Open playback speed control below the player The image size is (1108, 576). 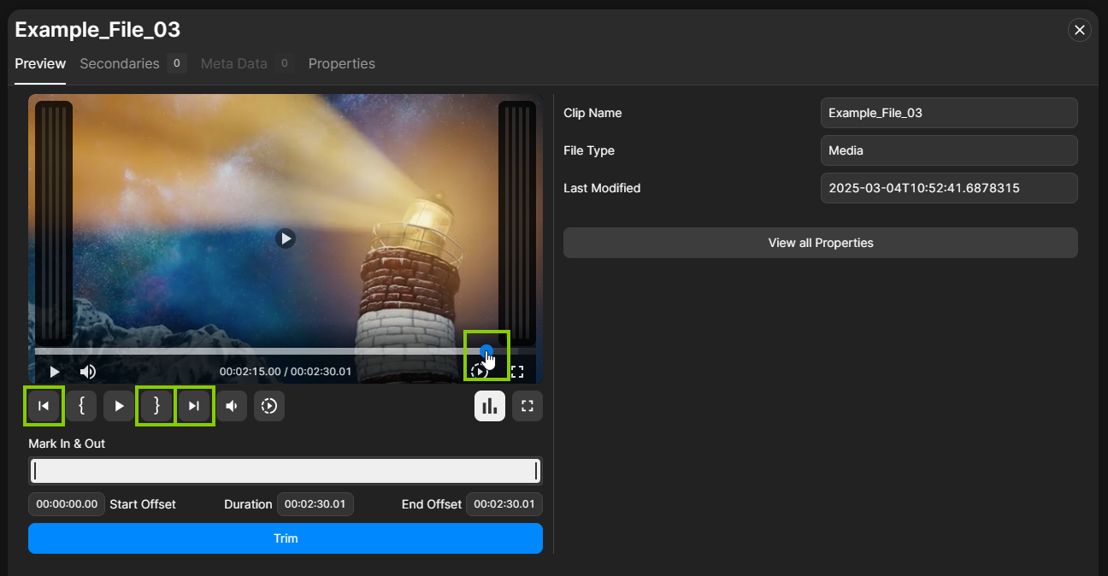269,406
